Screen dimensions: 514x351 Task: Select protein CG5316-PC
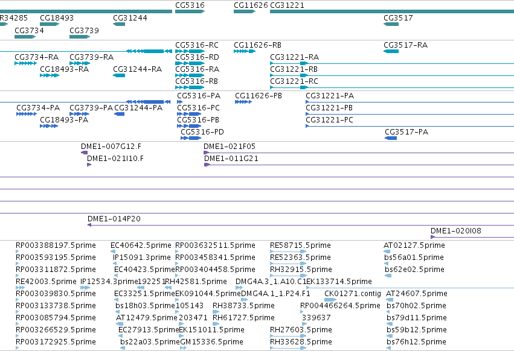pos(189,114)
